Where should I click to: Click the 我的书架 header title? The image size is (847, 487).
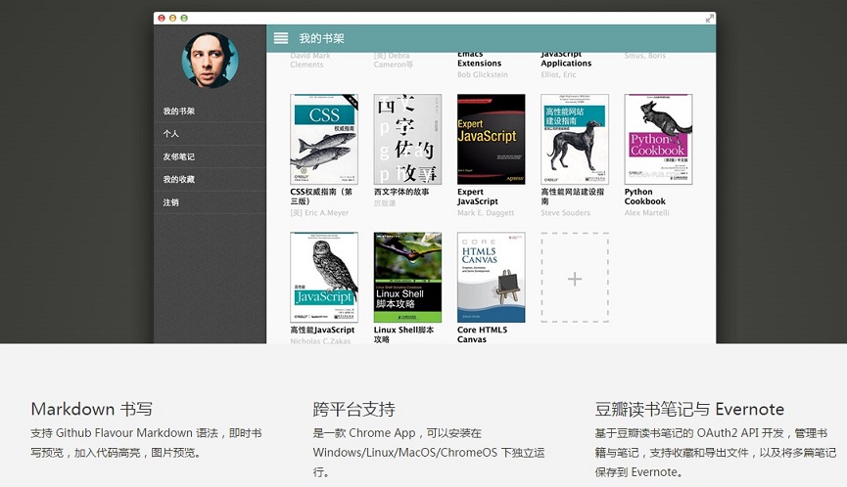coord(321,38)
